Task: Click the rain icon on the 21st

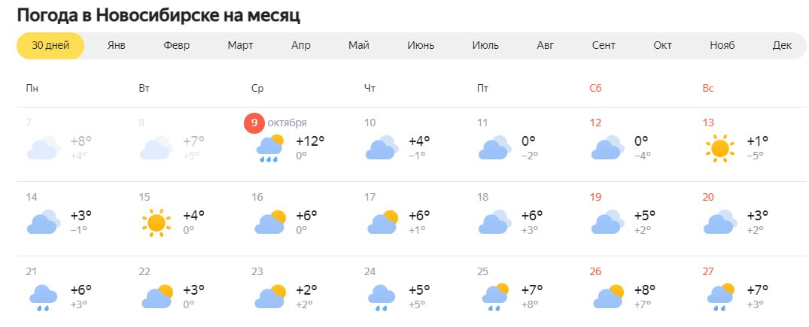Action: tap(44, 298)
